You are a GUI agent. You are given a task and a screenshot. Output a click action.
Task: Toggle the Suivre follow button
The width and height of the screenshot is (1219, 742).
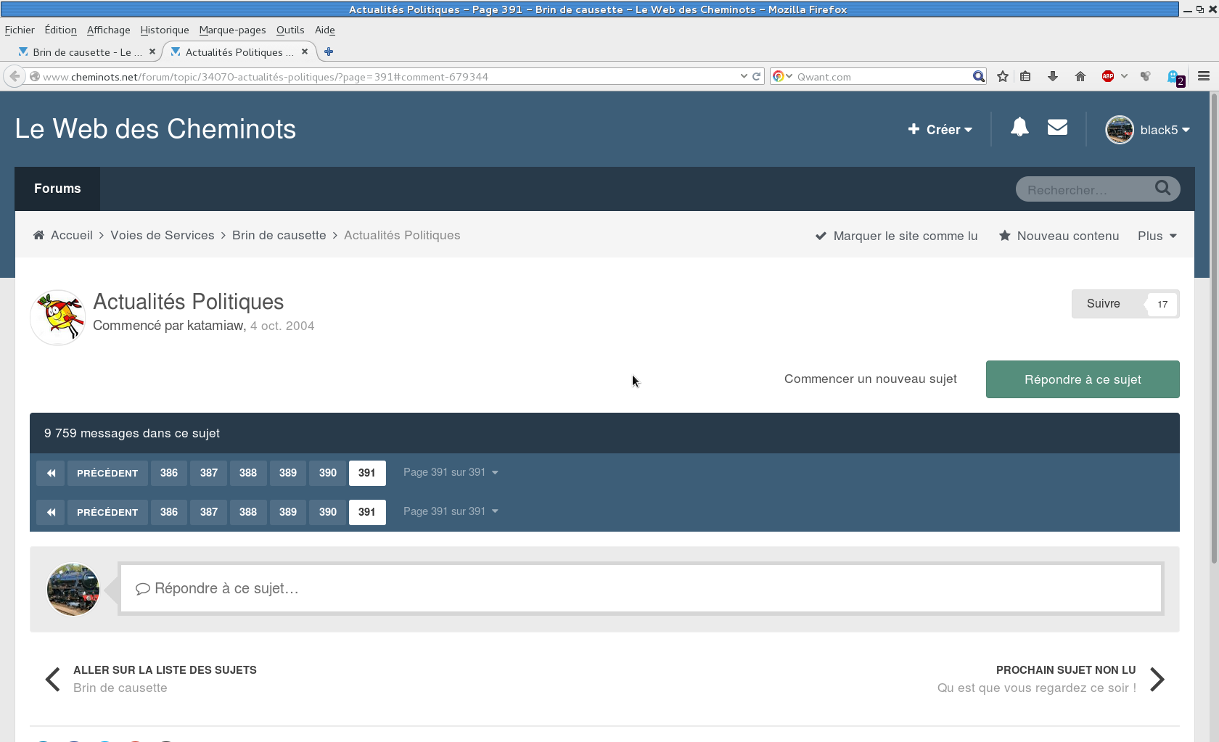click(x=1104, y=304)
